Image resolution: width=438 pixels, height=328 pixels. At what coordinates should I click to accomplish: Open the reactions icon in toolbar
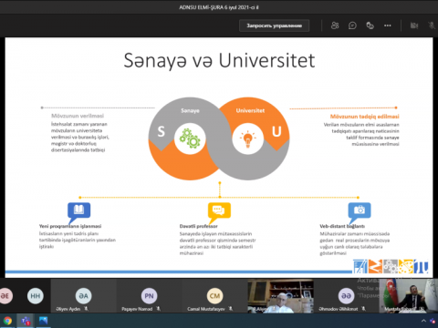[x=370, y=26]
